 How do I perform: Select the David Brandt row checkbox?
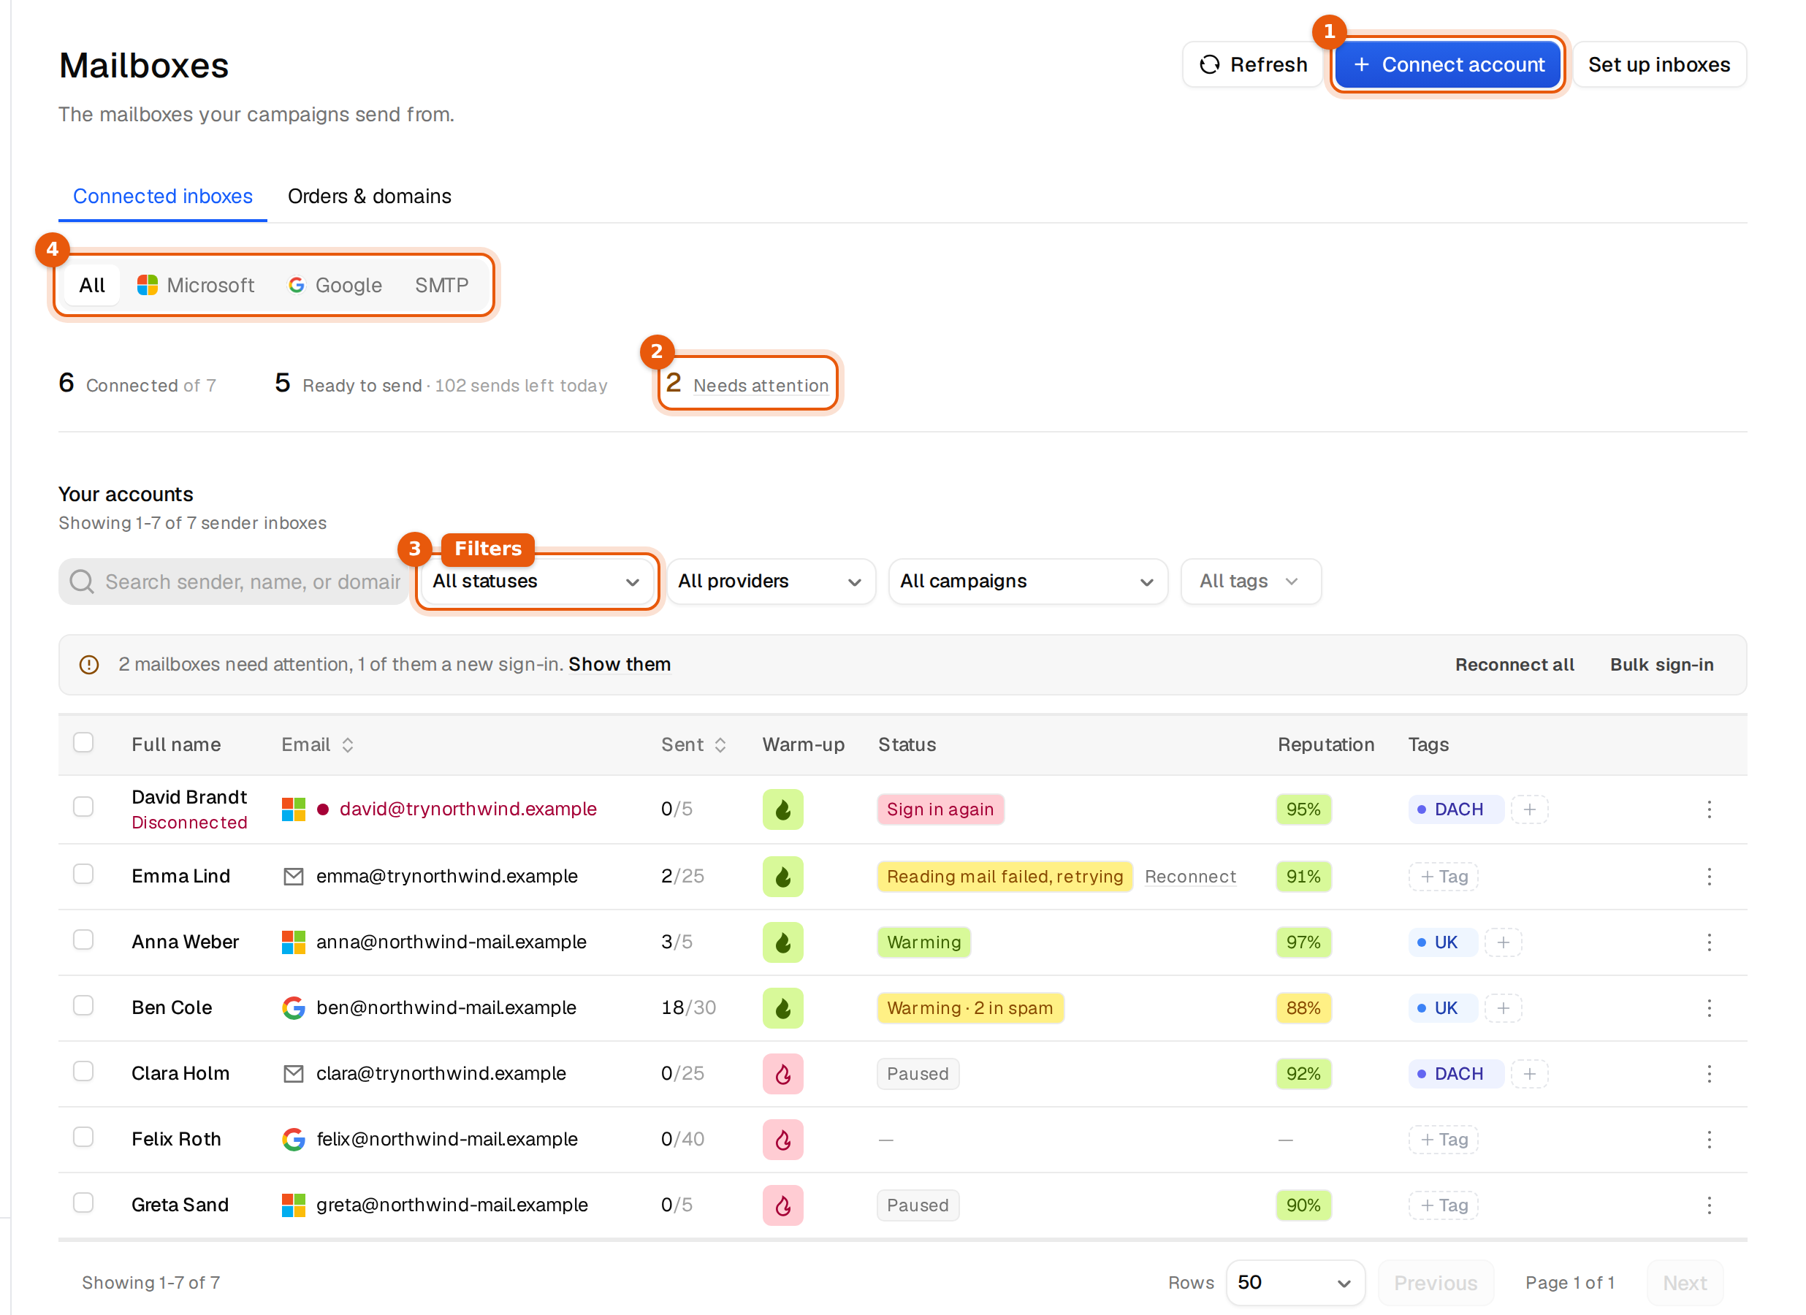click(x=83, y=807)
